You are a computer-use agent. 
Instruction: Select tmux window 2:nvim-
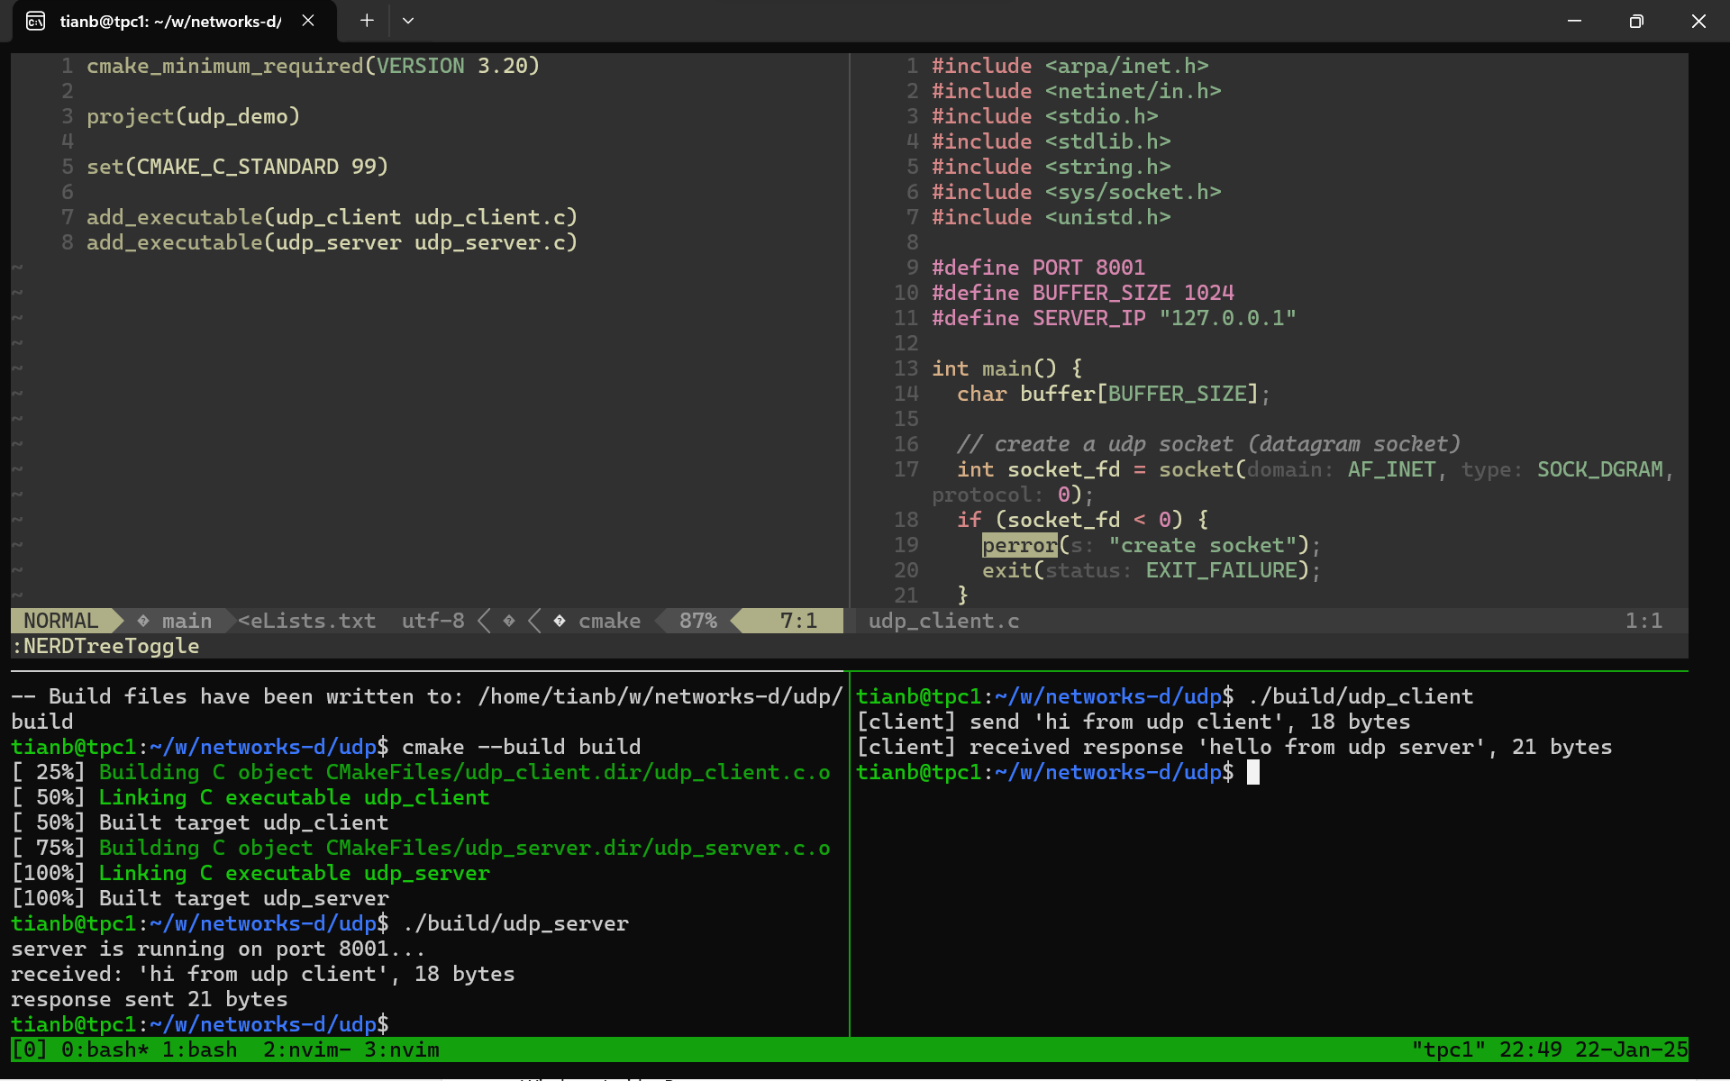(306, 1049)
